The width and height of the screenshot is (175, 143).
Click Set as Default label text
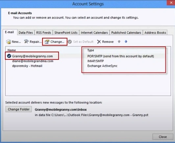(x=83, y=42)
